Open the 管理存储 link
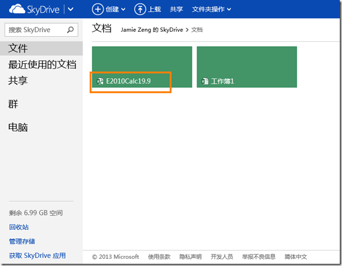The image size is (342, 266). point(22,241)
